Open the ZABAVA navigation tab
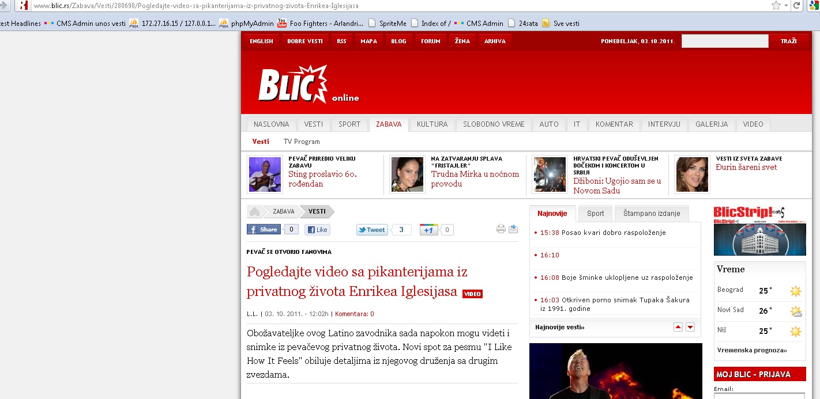Image resolution: width=820 pixels, height=399 pixels. pos(389,124)
